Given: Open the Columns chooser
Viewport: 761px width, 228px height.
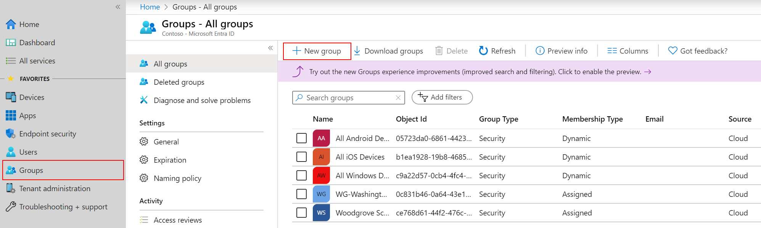Looking at the screenshot, I should point(628,51).
